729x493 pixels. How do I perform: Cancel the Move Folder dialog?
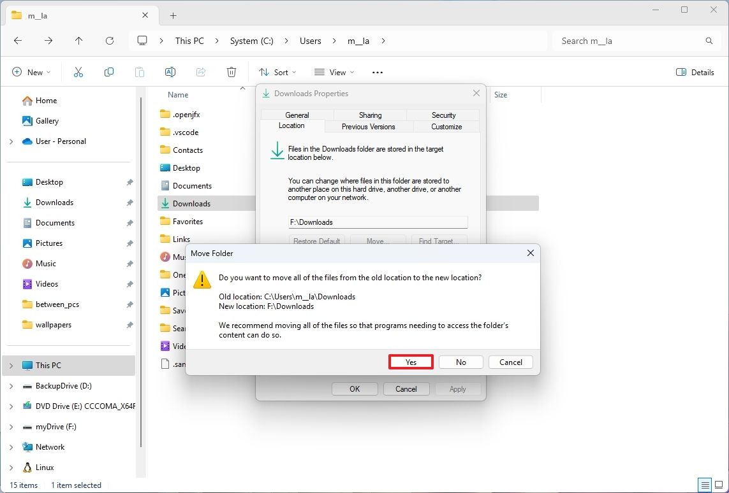pos(510,362)
